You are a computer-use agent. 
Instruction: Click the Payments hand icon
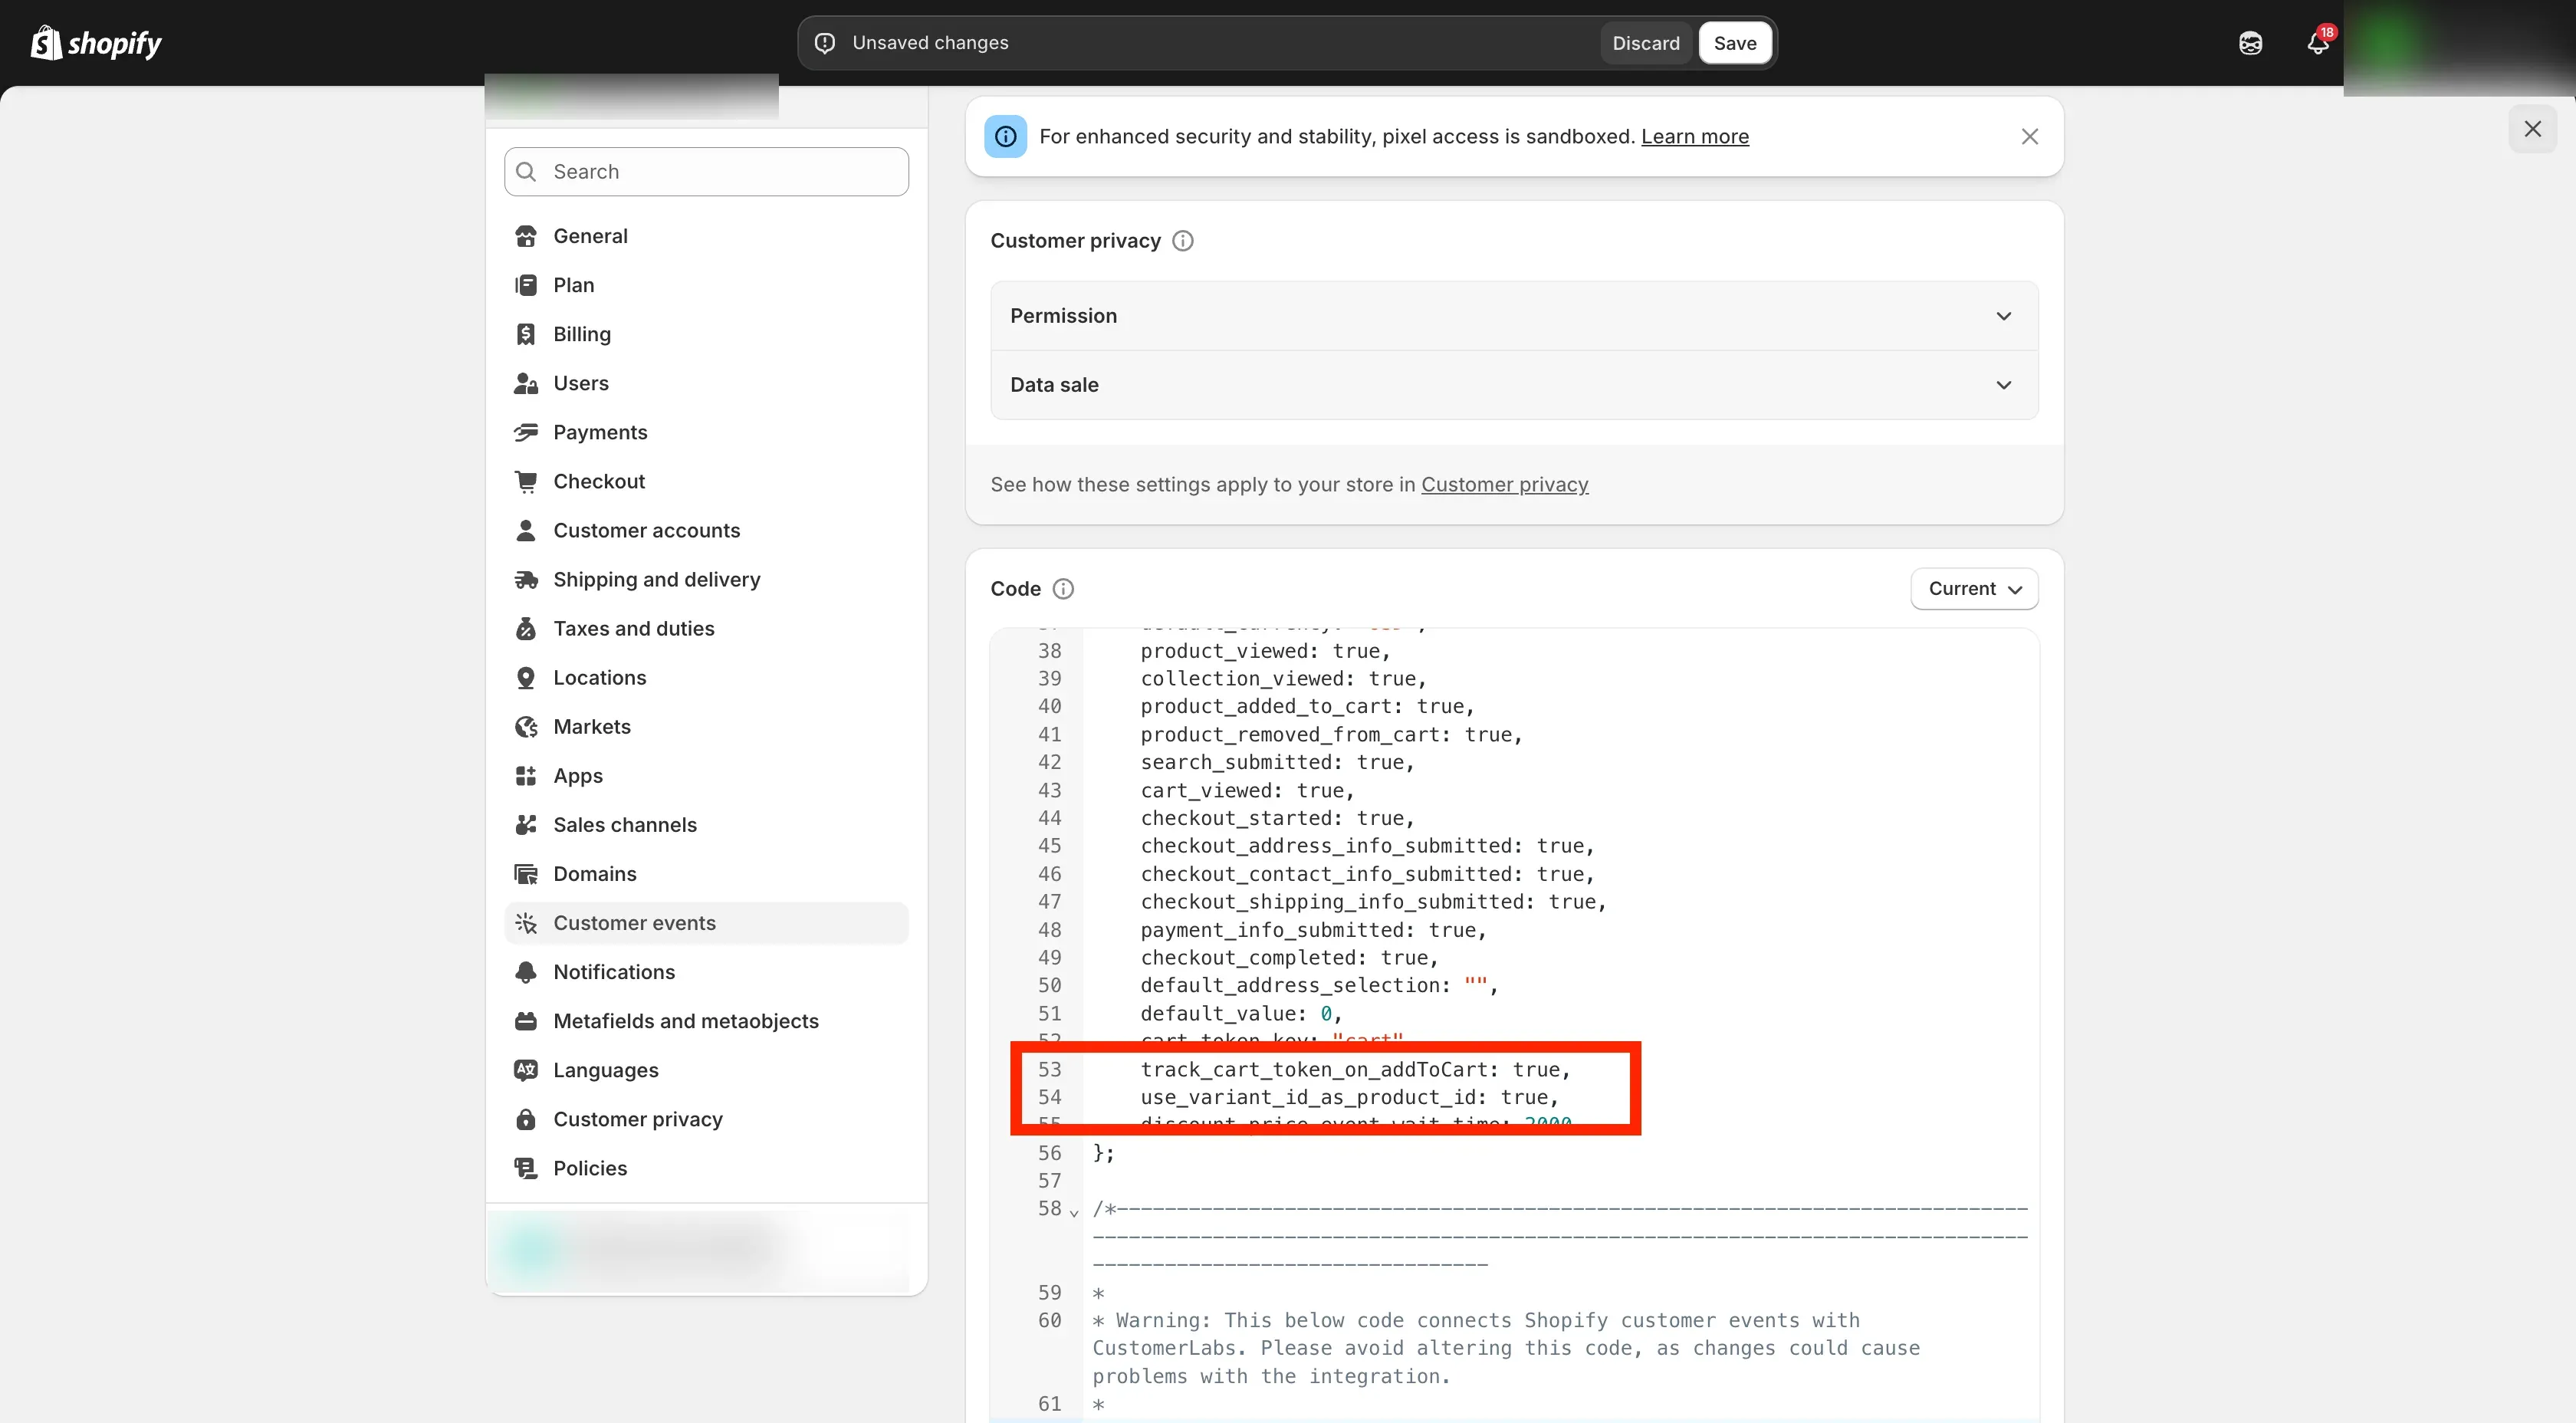tap(526, 432)
